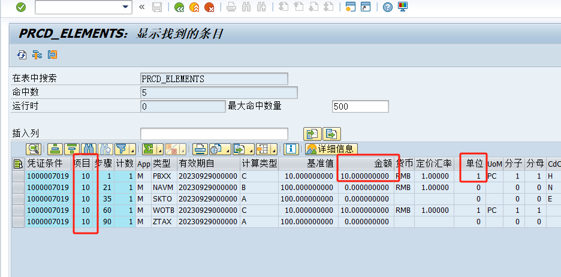Click the greyed Subtotals icon
This screenshot has height=277, width=561.
click(171, 149)
